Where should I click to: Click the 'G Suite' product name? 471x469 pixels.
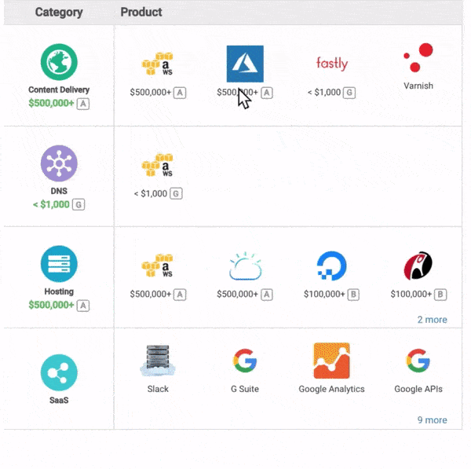coord(245,389)
